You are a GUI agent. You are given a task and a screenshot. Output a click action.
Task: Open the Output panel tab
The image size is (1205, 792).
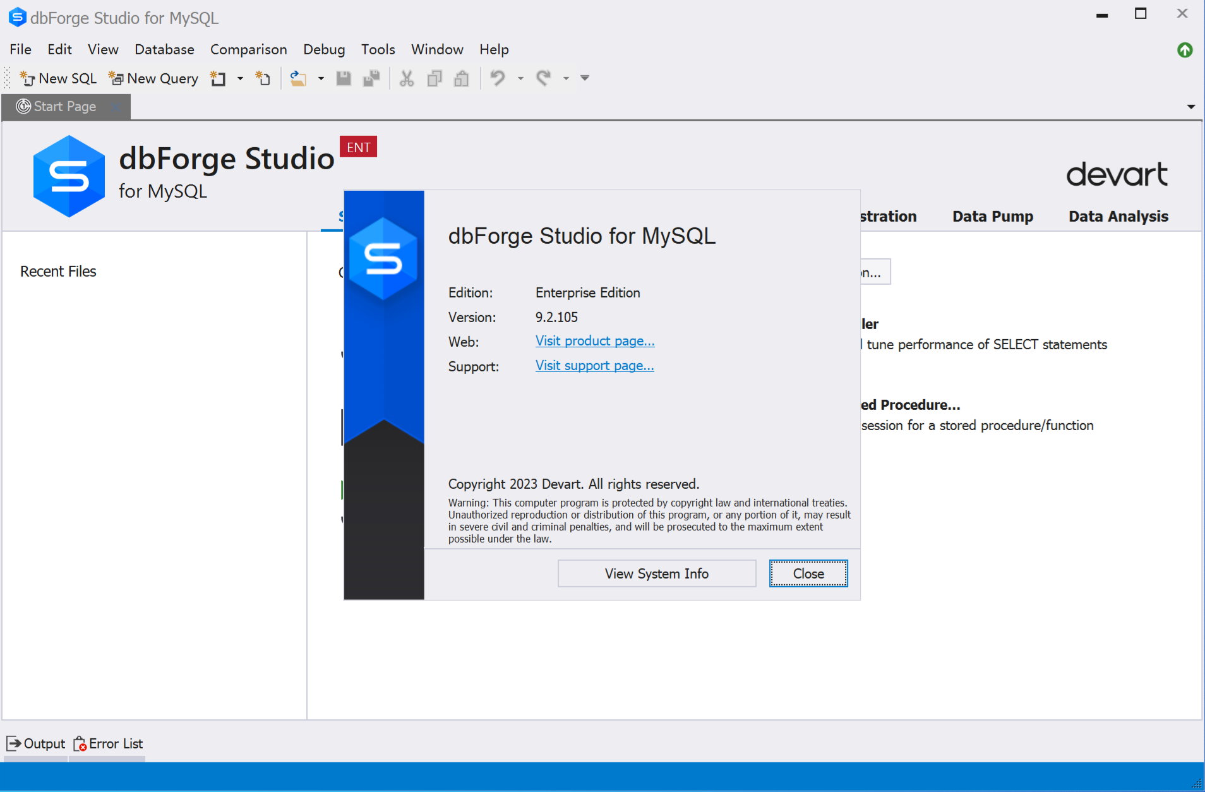35,743
